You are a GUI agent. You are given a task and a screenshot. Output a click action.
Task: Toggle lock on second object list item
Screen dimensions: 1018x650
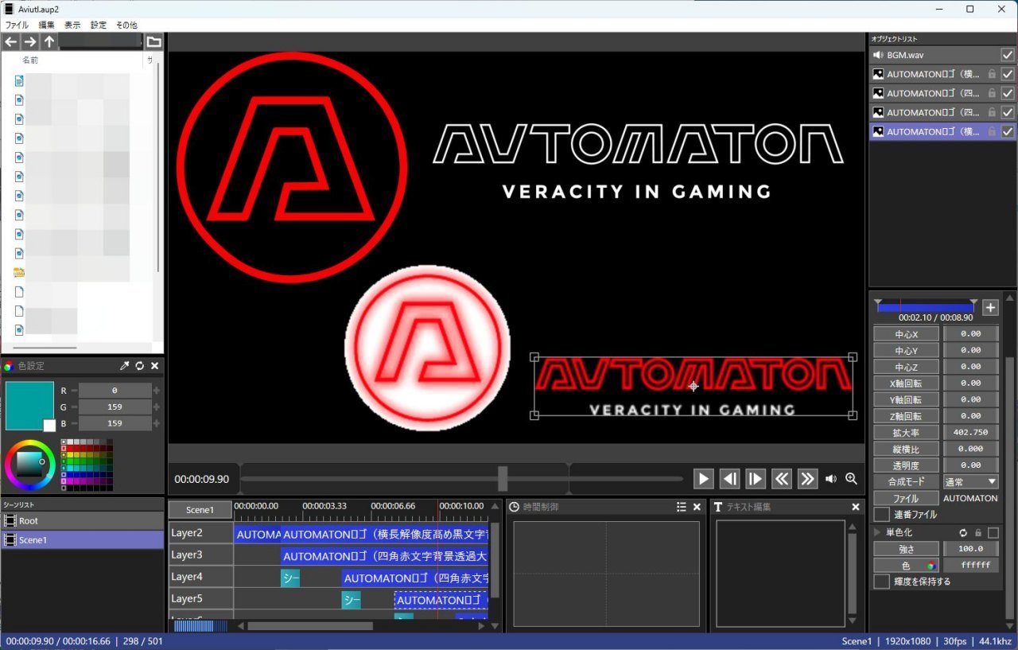point(992,74)
